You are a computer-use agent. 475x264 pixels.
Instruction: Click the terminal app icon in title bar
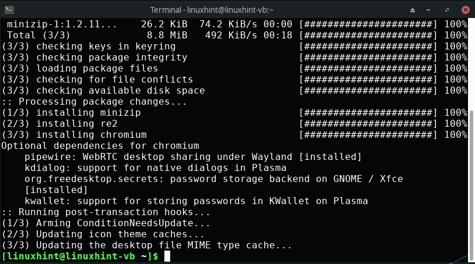[x=9, y=10]
